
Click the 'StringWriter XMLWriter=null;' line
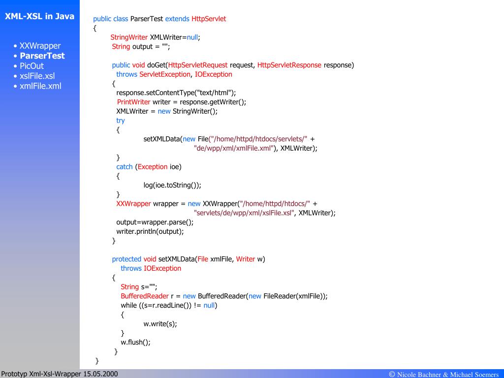[x=155, y=37]
